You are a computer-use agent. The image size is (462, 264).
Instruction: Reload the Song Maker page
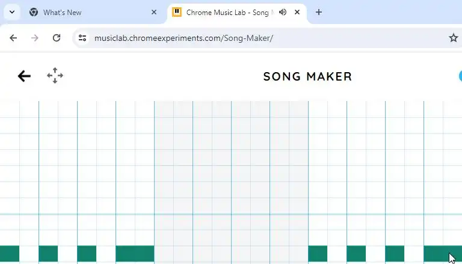57,38
